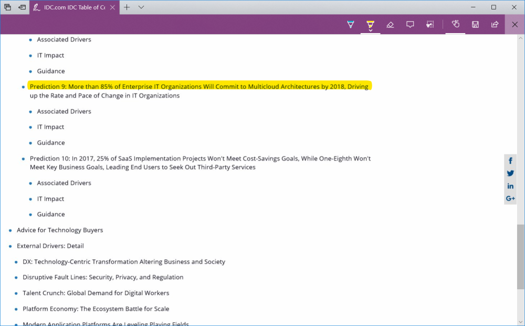
Task: Minimize the Edge window
Action: (473, 7)
